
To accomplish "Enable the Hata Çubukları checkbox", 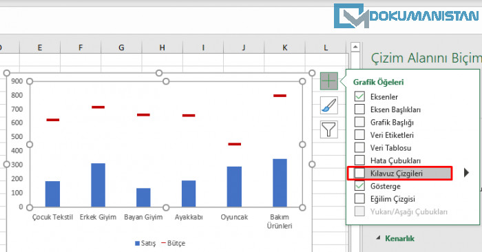I will pos(359,160).
